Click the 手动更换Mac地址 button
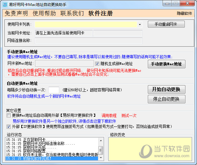This screenshot has height=165, width=197. click(x=167, y=64)
